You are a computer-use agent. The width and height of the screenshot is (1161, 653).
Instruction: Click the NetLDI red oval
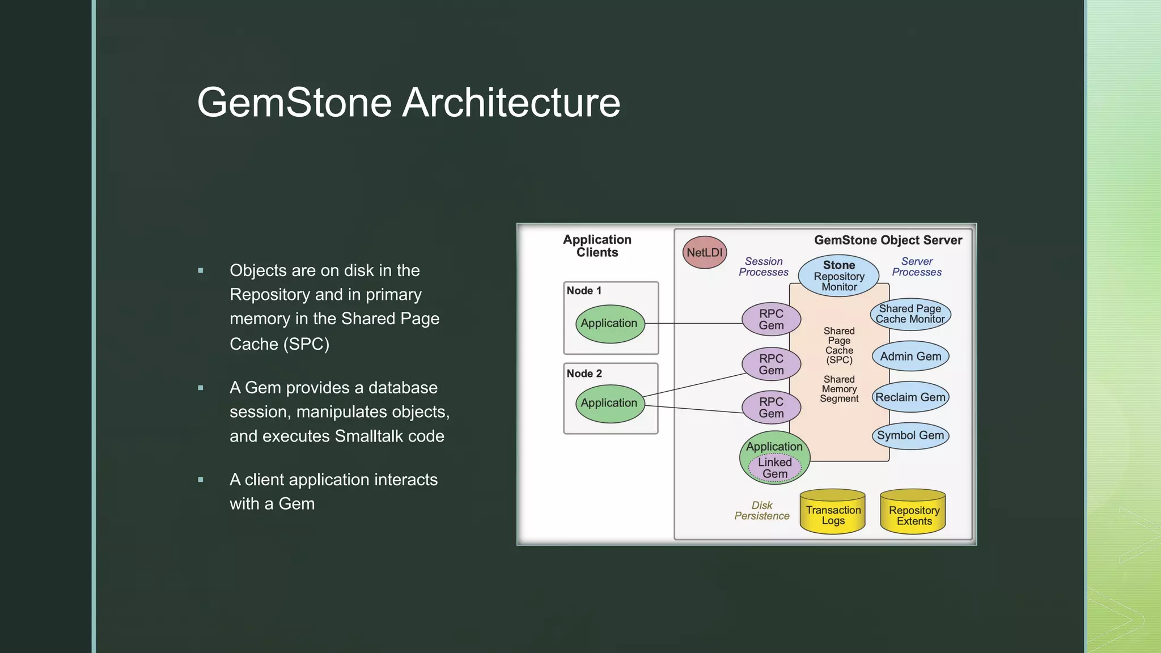pos(705,253)
